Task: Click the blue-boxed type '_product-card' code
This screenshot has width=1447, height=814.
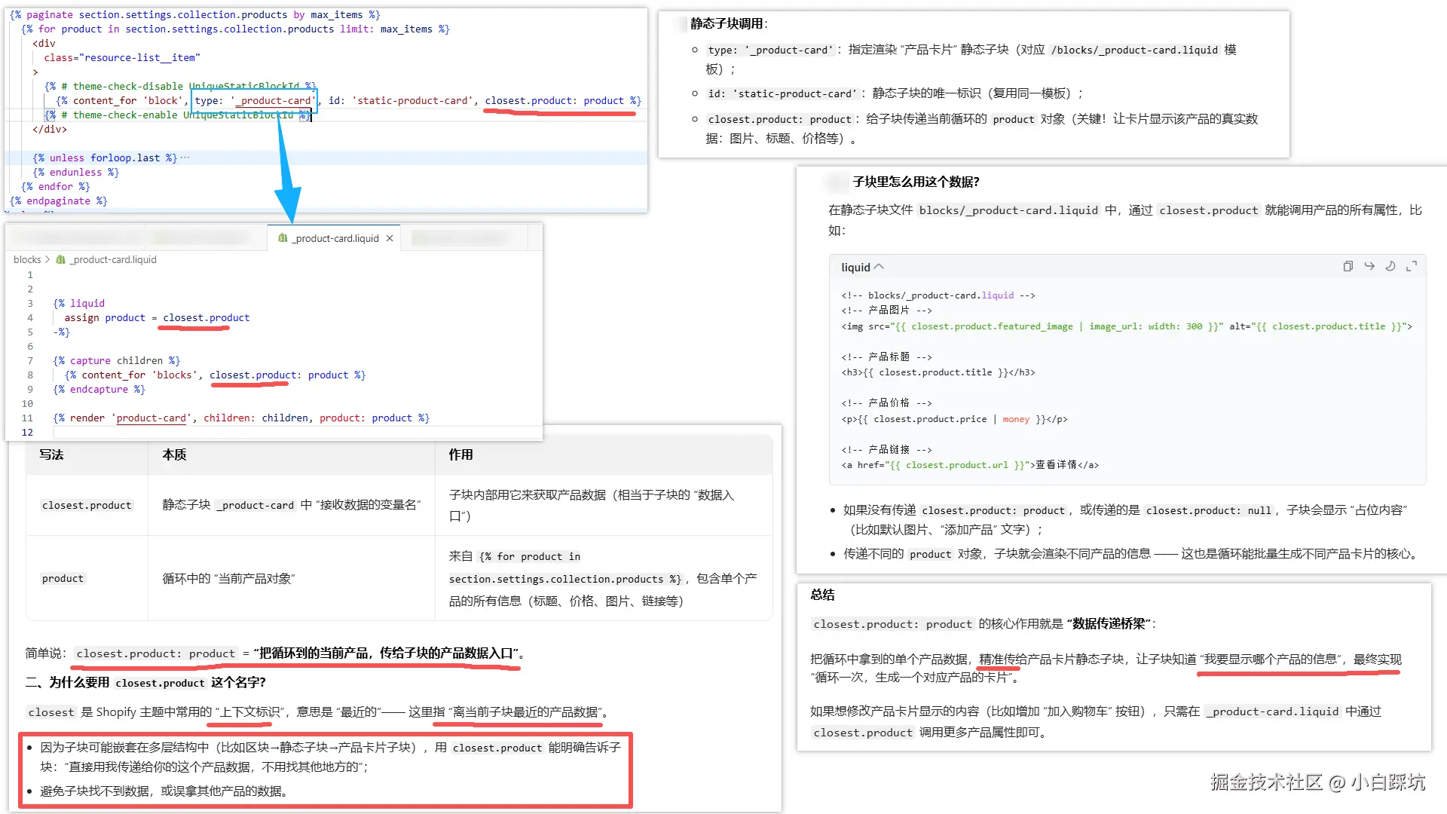Action: coord(254,100)
